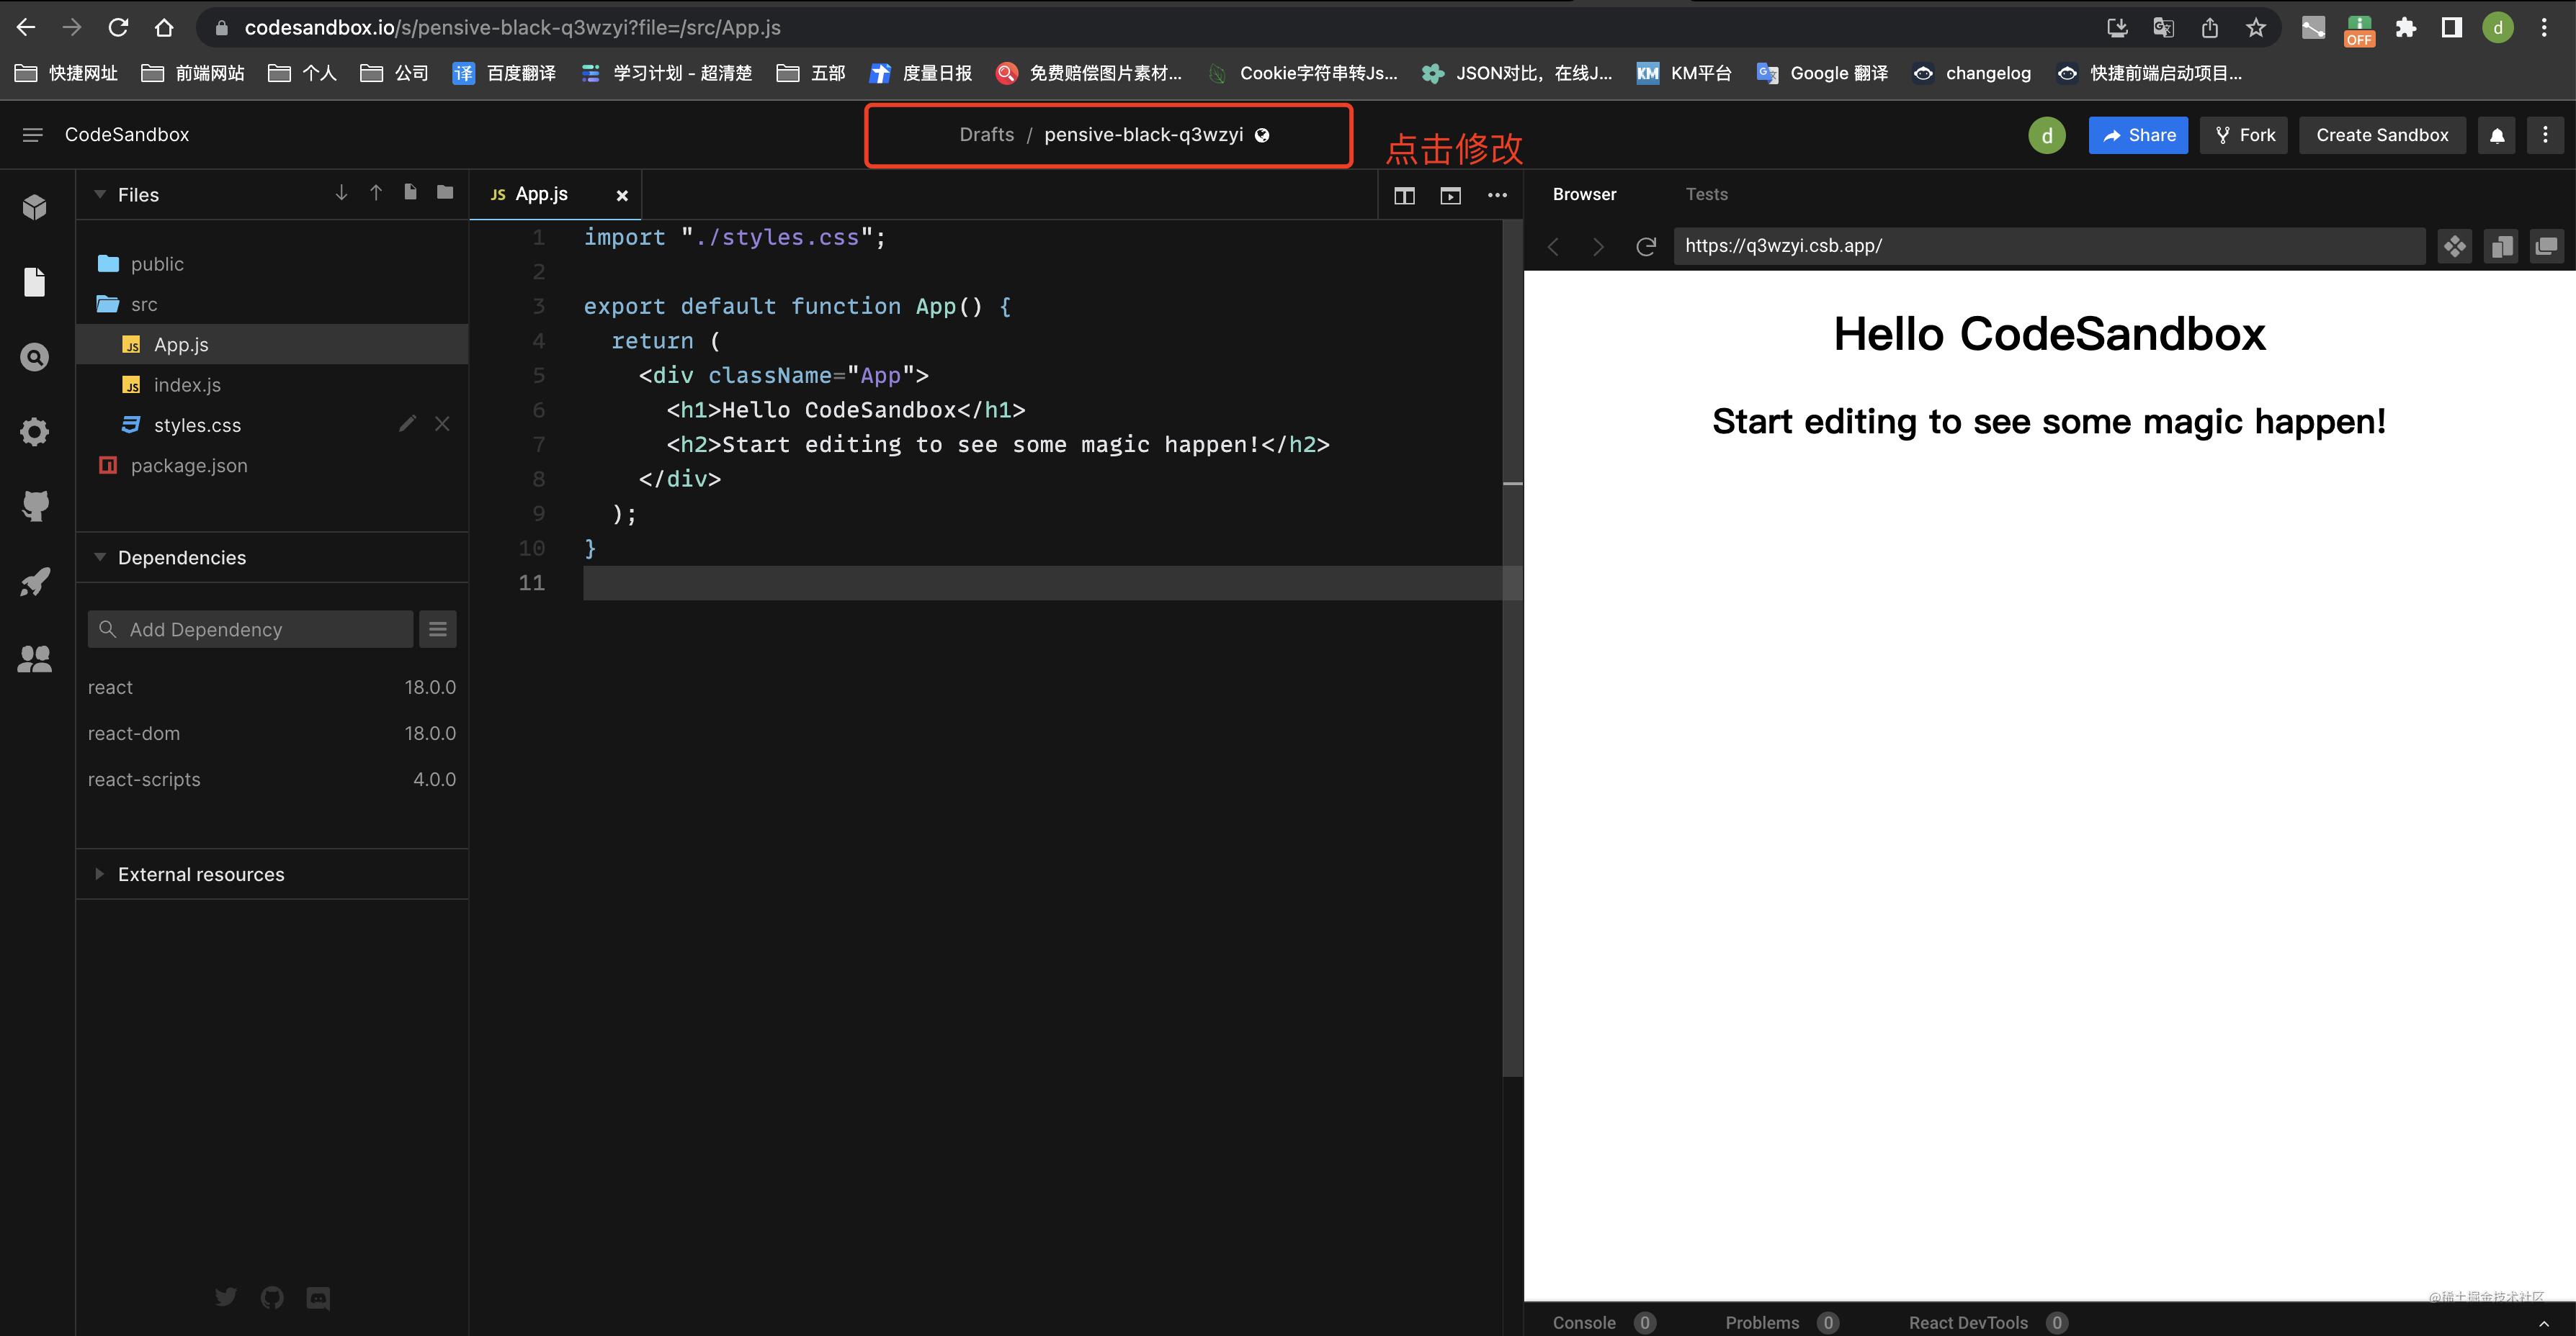Viewport: 2576px width, 1336px height.
Task: Open Configuration Files gear icon in sidebar
Action: click(x=35, y=432)
